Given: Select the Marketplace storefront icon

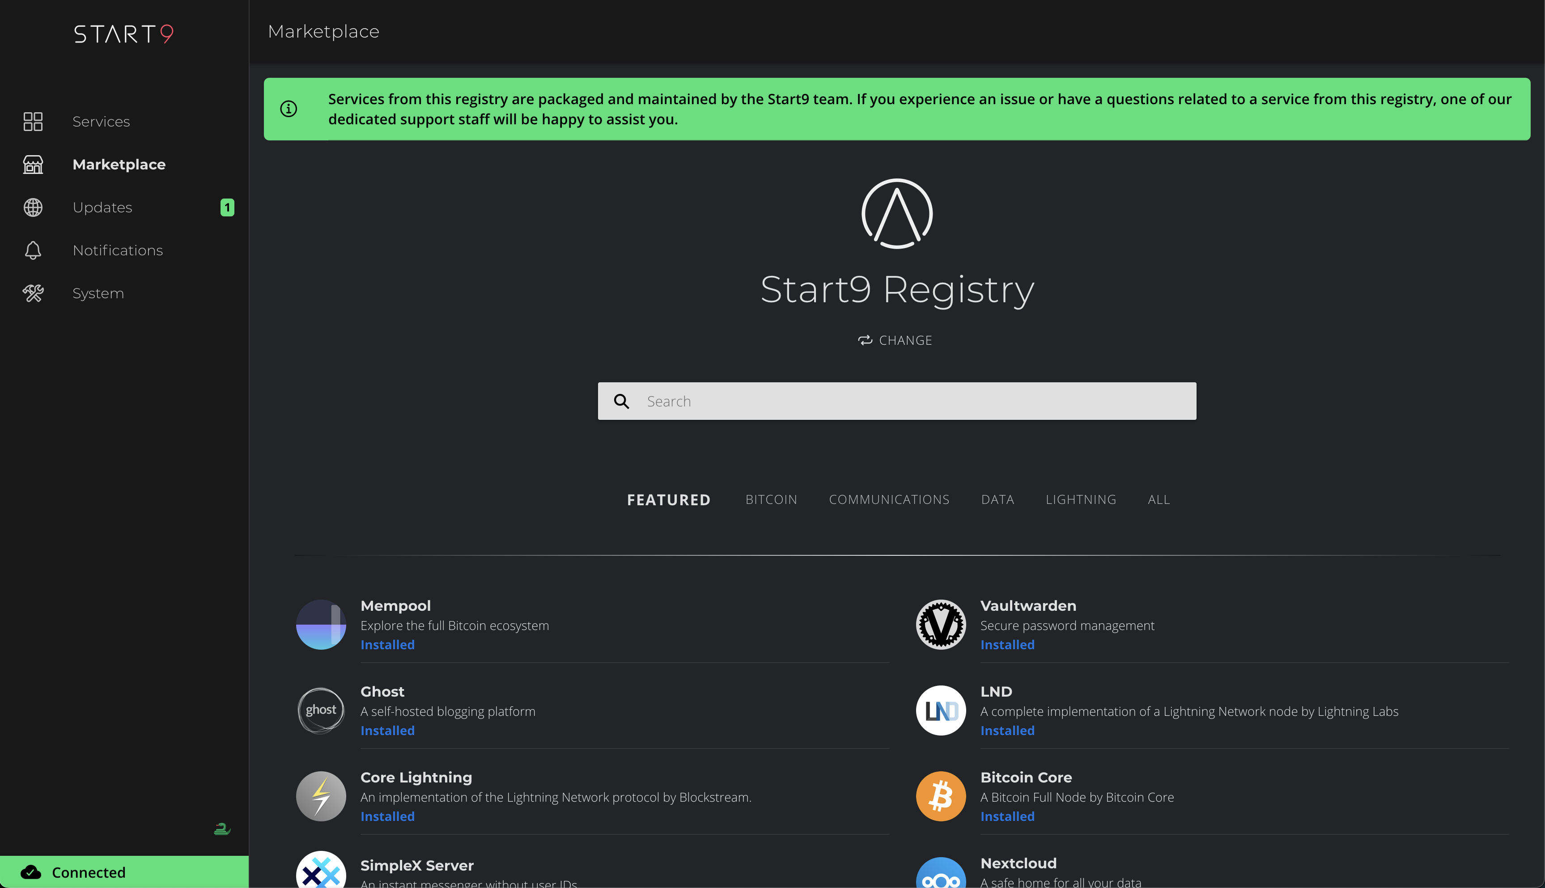Looking at the screenshot, I should 33,164.
